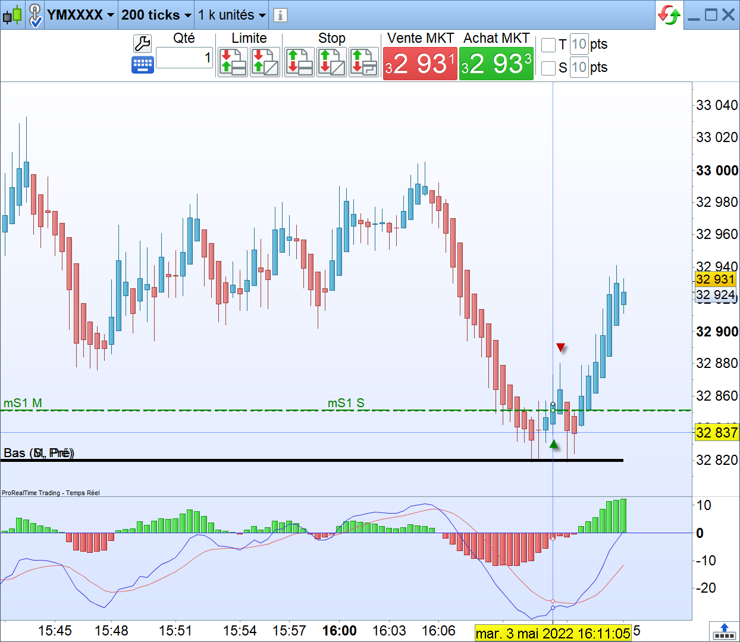Select the third Stop order icon

tap(364, 62)
